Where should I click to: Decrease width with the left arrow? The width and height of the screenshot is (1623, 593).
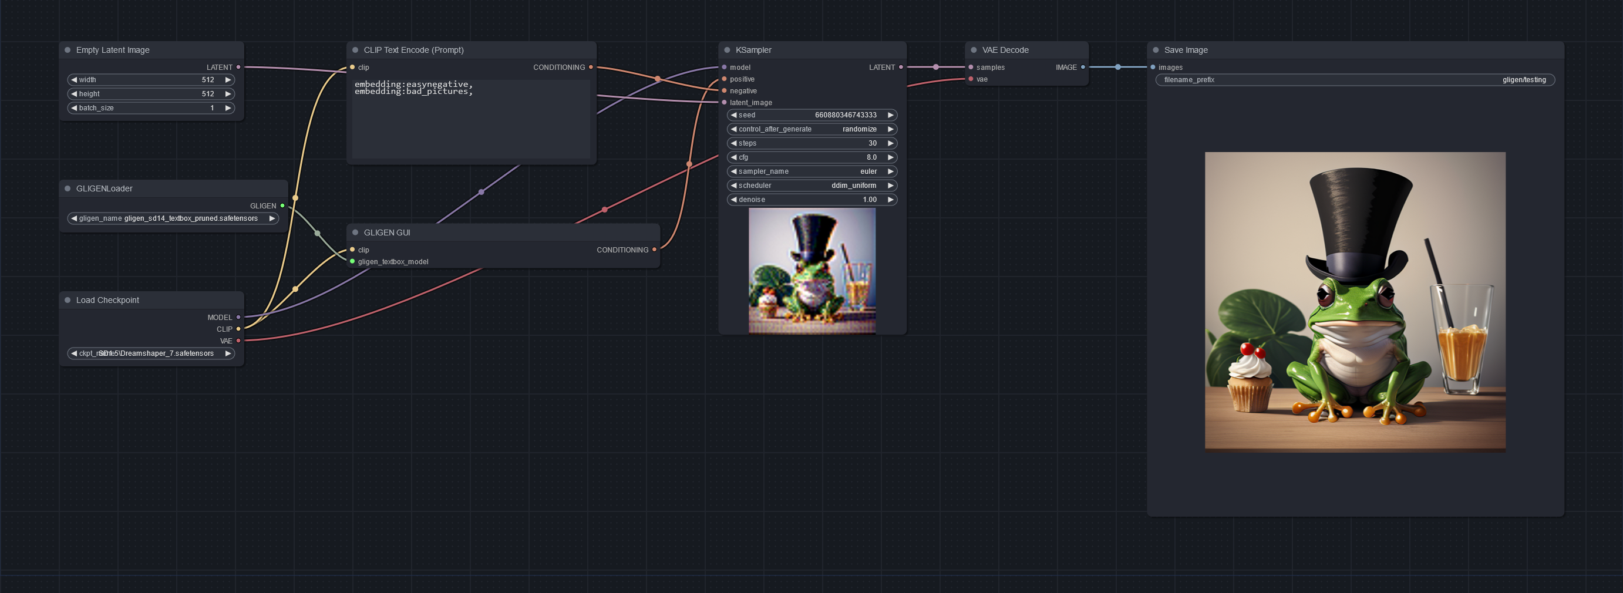(74, 79)
